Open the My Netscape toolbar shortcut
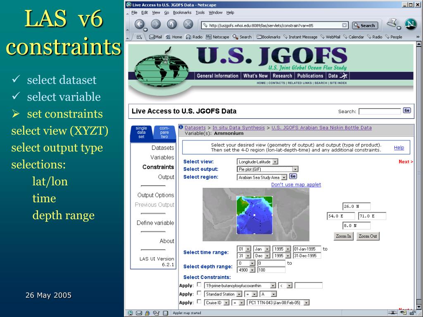 [x=217, y=37]
